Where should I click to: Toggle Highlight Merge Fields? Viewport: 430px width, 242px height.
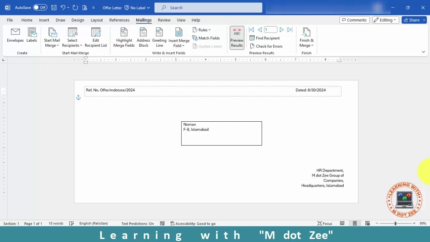click(x=124, y=38)
